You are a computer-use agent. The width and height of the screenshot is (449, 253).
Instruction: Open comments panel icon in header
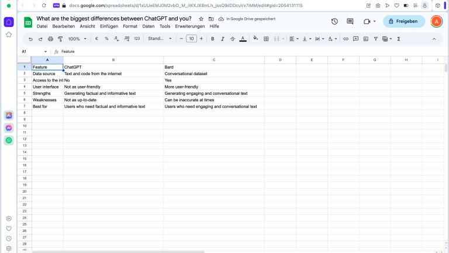pyautogui.click(x=350, y=21)
